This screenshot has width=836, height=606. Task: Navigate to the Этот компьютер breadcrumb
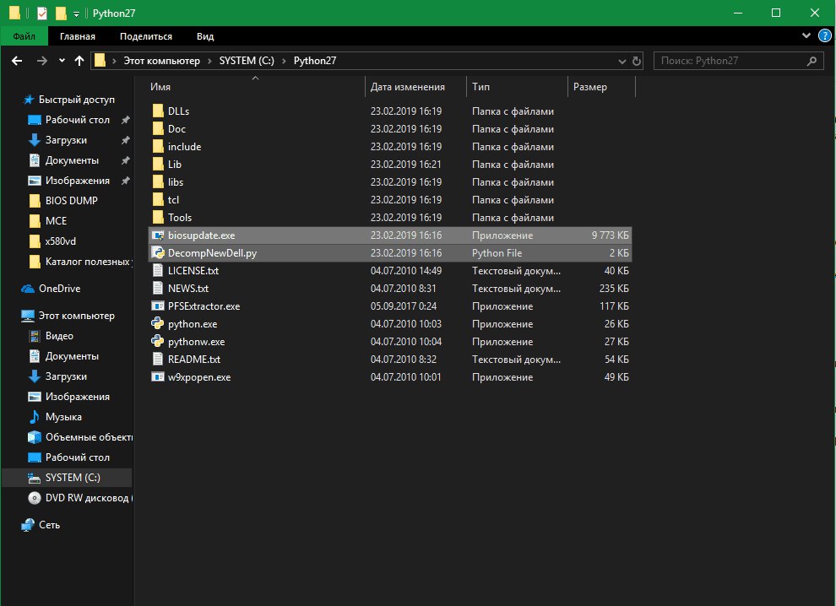(161, 61)
